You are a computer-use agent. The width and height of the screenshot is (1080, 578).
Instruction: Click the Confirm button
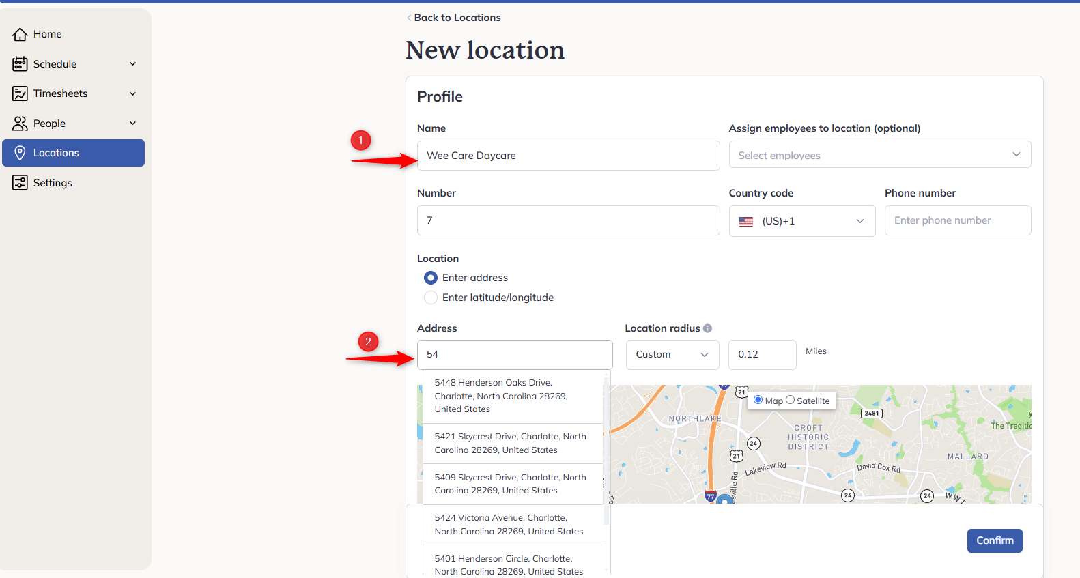(995, 540)
